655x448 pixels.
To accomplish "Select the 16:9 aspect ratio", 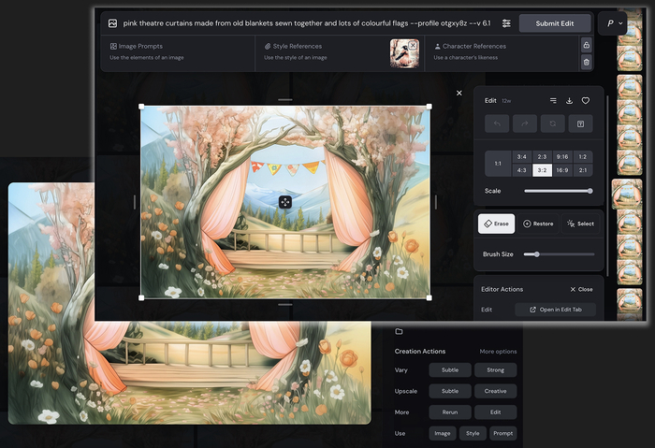I will 561,170.
